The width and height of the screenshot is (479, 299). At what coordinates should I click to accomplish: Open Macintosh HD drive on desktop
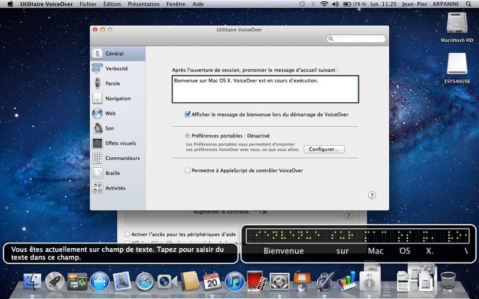tap(457, 27)
